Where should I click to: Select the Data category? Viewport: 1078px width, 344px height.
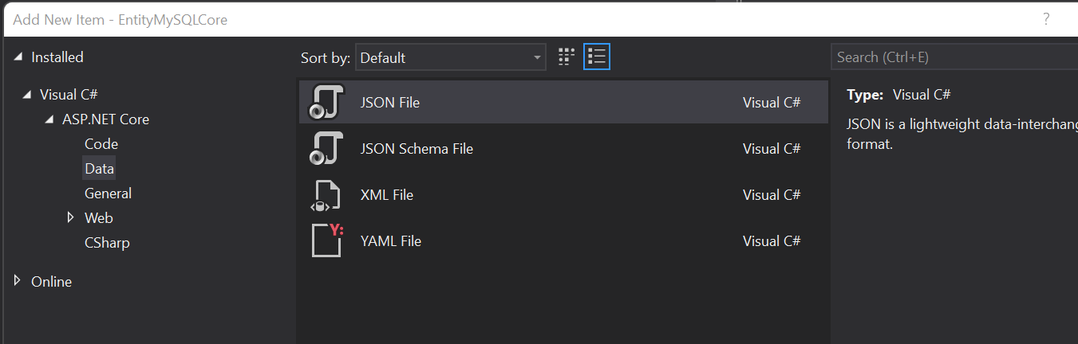click(x=99, y=169)
